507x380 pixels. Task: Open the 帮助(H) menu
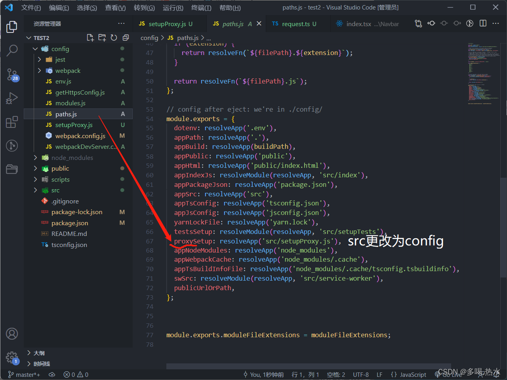[x=230, y=8]
